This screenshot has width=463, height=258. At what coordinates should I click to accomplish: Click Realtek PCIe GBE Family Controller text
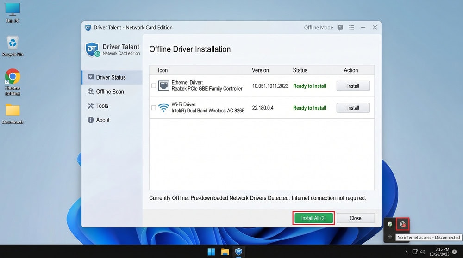[206, 88]
